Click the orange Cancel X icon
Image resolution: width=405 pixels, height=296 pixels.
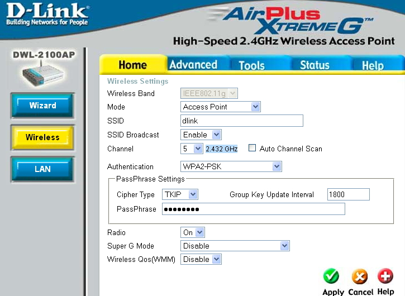(360, 276)
